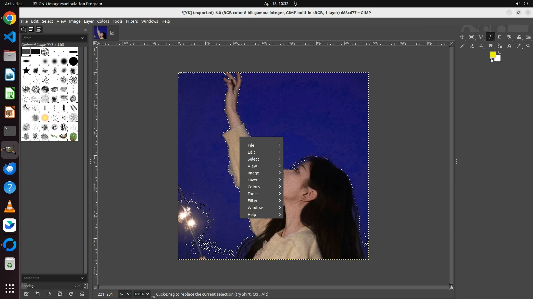Select the Rectangle Select tool

pyautogui.click(x=472, y=37)
